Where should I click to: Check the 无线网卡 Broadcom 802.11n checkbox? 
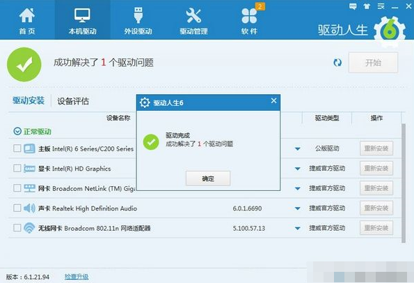point(17,228)
